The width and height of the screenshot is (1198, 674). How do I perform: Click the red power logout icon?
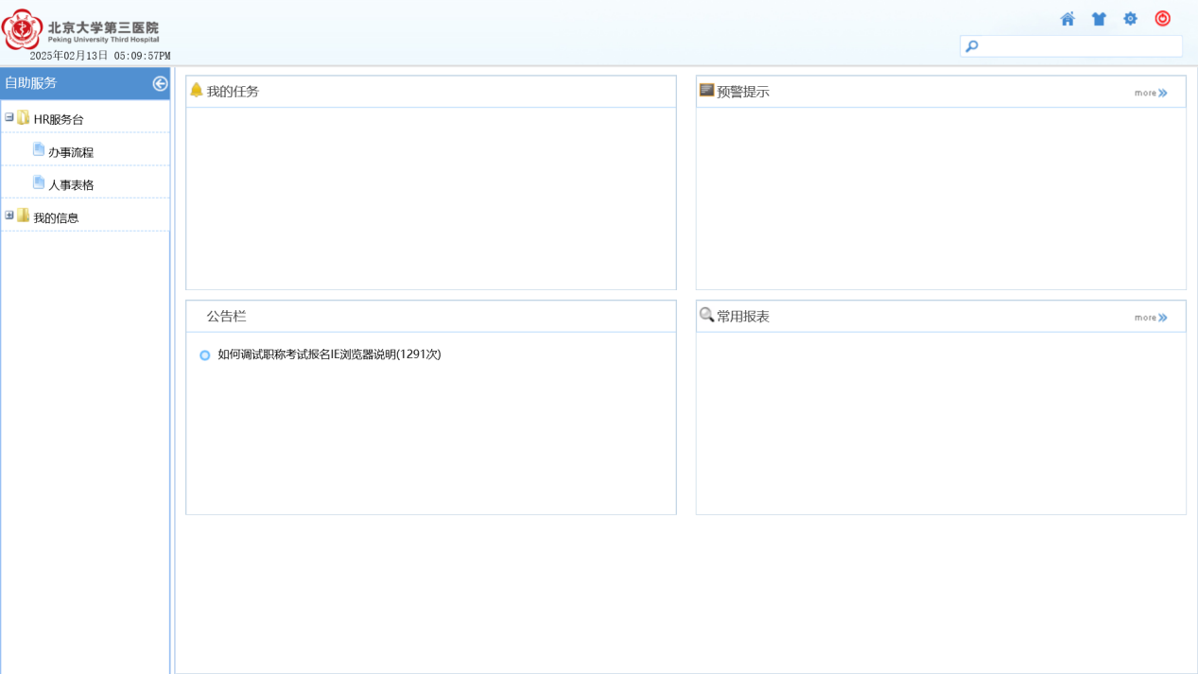(1162, 19)
